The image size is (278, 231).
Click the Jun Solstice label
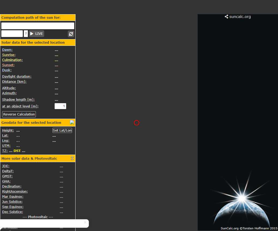pos(12,202)
